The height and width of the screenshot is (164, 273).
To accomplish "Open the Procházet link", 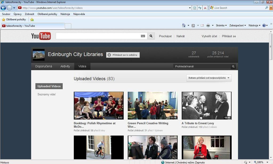I will [165, 36].
